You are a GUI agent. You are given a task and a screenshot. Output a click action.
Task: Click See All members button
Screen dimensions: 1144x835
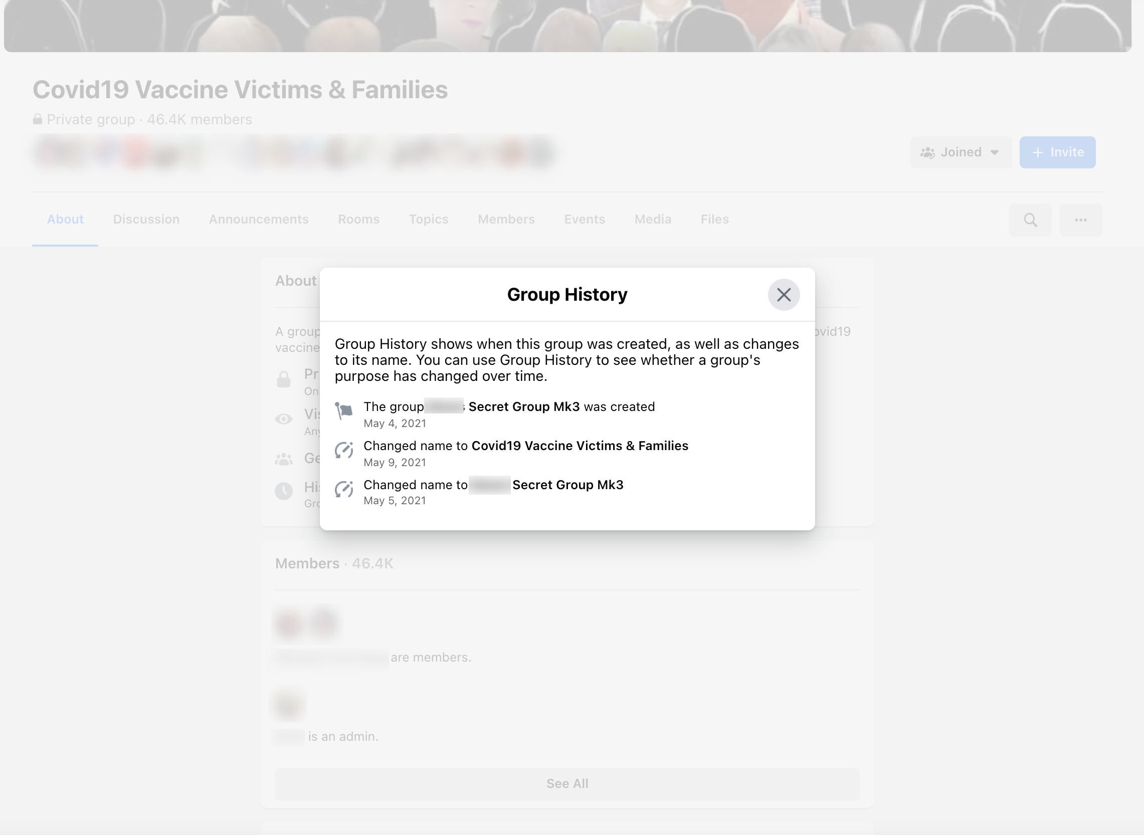[566, 783]
